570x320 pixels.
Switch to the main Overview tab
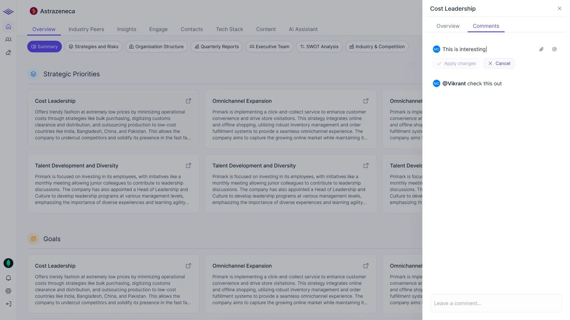tap(44, 29)
